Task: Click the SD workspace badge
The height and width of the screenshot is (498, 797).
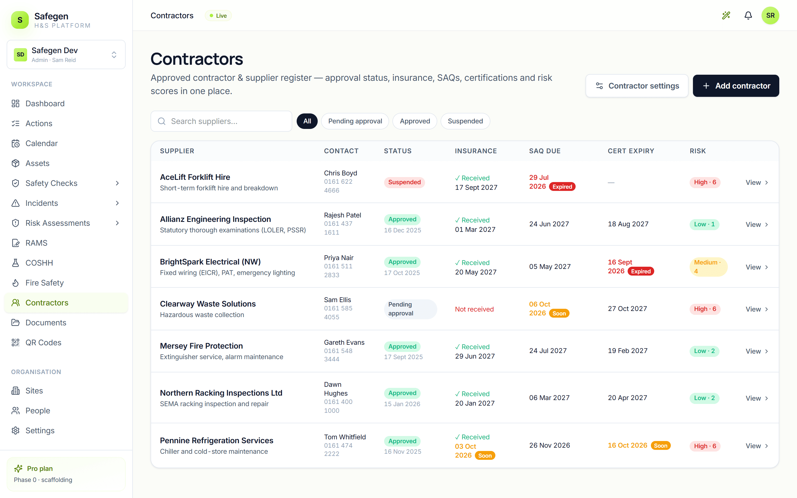Action: [20, 55]
